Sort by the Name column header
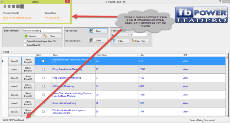Viewport: 230px width, 123px height. pos(74,55)
